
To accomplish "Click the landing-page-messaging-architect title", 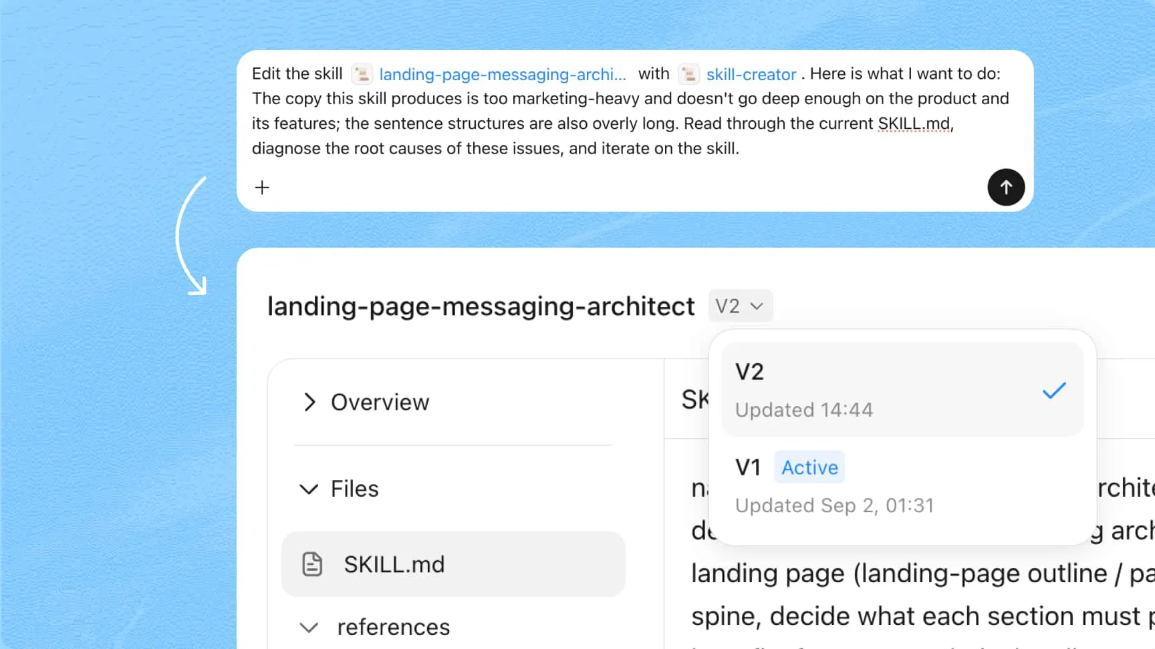I will pyautogui.click(x=481, y=306).
